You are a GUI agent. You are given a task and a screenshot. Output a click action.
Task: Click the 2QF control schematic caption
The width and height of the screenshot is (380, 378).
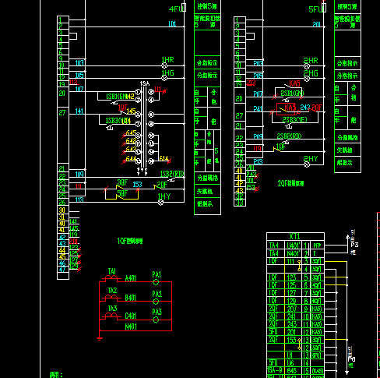pyautogui.click(x=290, y=183)
